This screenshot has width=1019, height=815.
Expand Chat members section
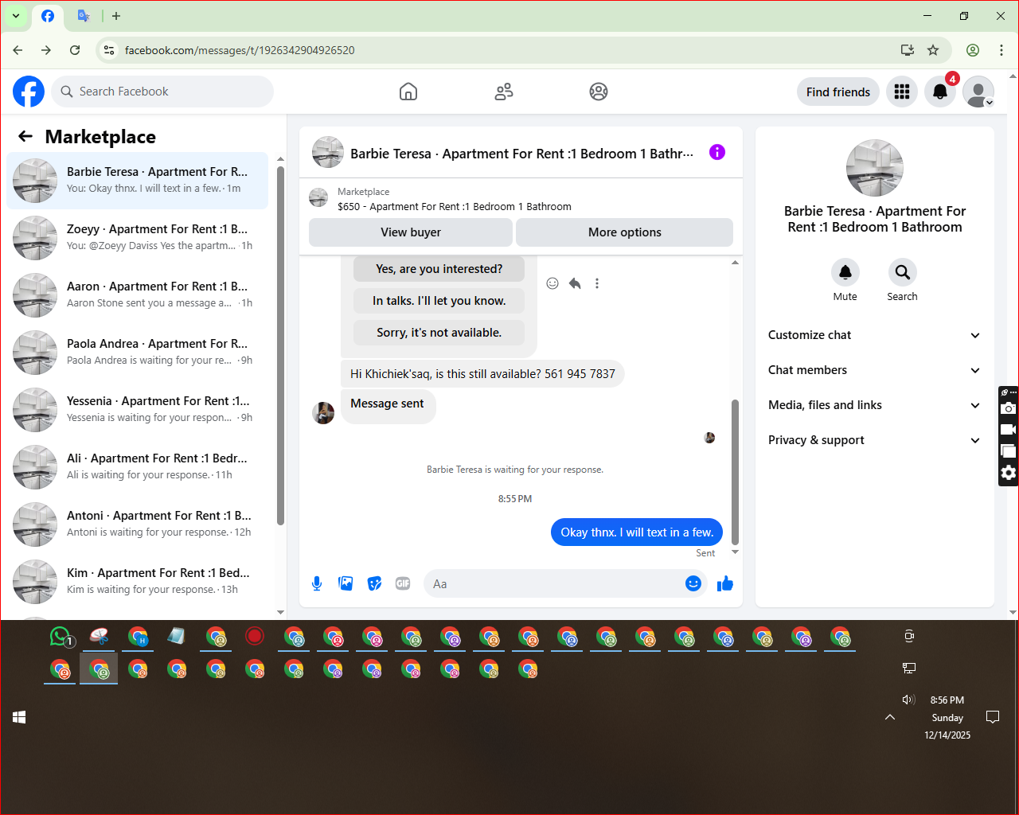874,370
